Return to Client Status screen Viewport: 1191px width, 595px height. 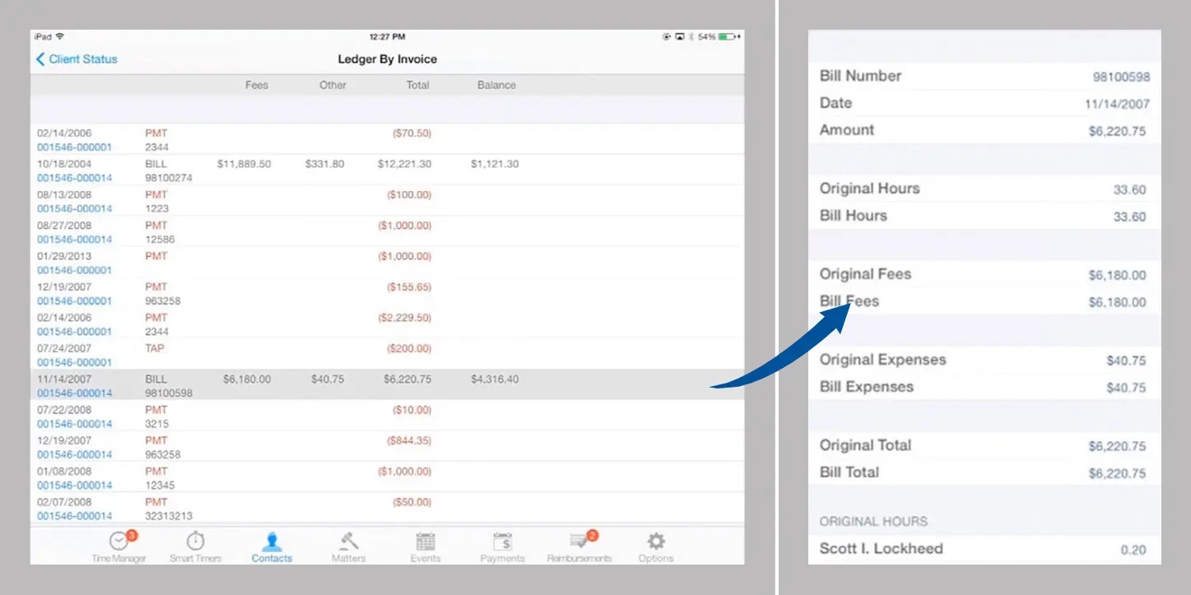tap(76, 58)
